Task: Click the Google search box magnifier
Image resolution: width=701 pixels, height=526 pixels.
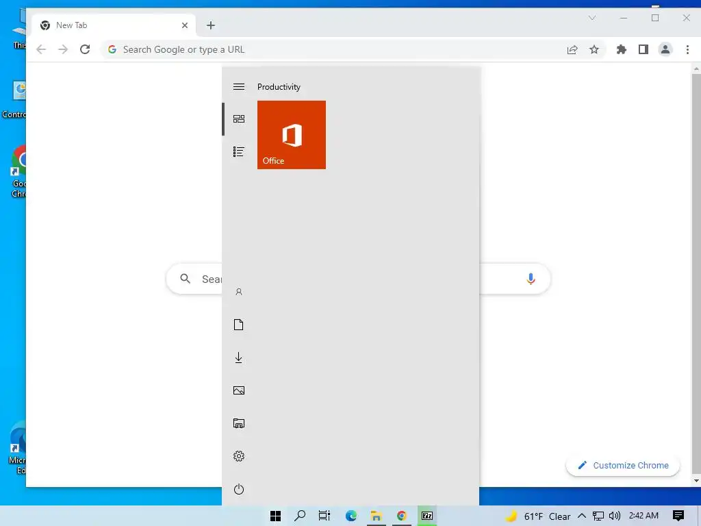Action: pos(185,279)
